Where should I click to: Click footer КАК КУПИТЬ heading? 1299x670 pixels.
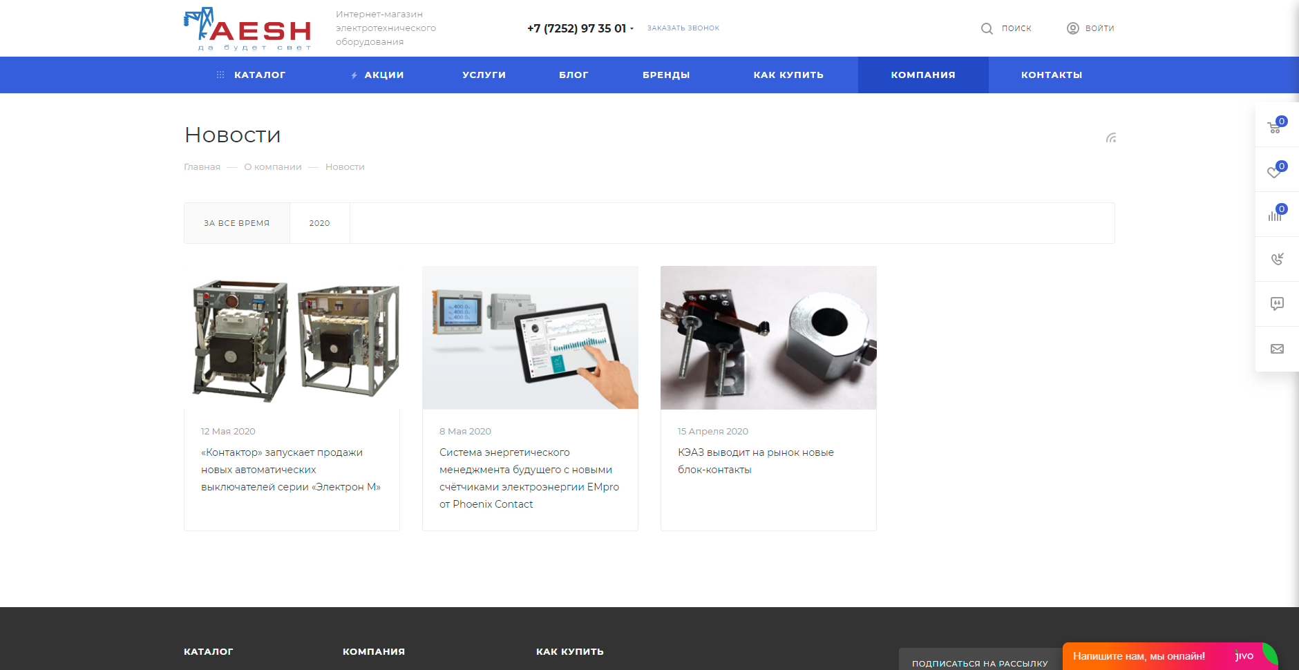pos(570,651)
